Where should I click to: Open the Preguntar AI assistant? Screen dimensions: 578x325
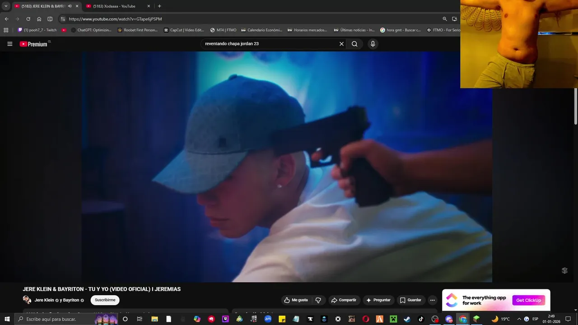tap(378, 300)
